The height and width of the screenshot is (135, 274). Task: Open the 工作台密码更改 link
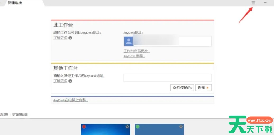137,51
